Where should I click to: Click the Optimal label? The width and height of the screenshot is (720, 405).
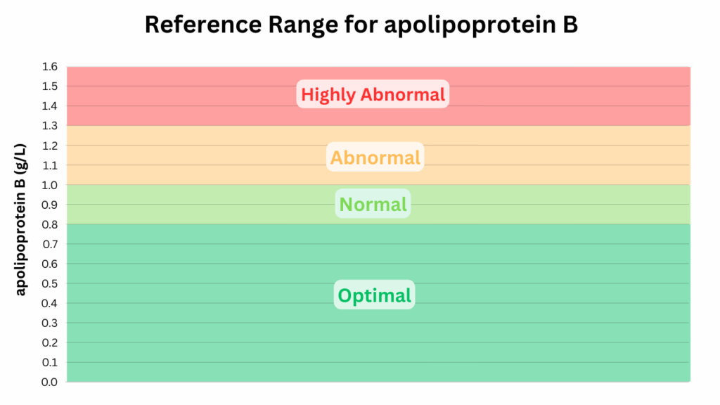374,295
